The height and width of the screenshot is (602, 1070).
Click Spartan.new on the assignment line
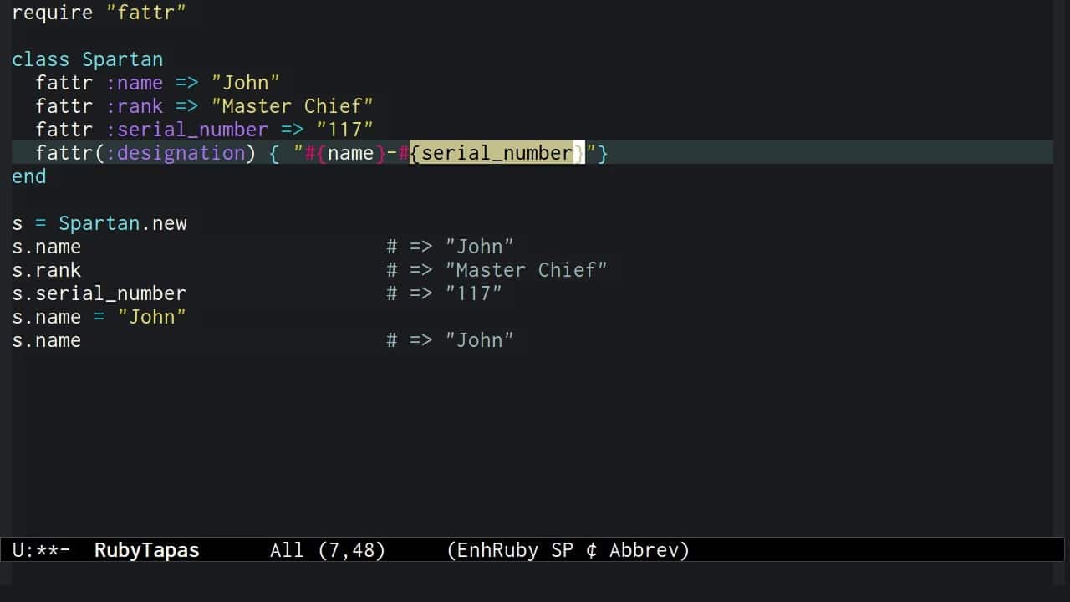pyautogui.click(x=122, y=223)
